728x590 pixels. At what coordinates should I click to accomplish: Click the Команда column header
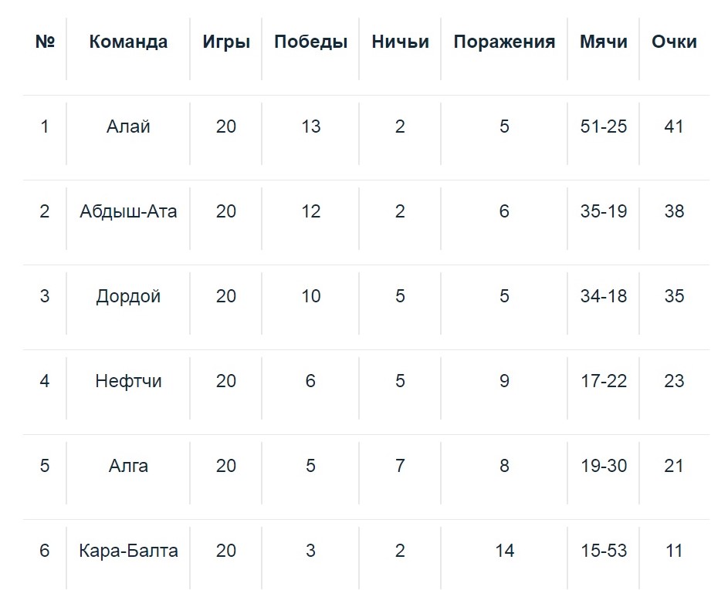128,42
